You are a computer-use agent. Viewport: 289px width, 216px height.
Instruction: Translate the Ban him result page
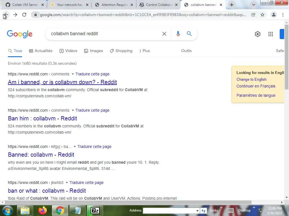coord(92,110)
